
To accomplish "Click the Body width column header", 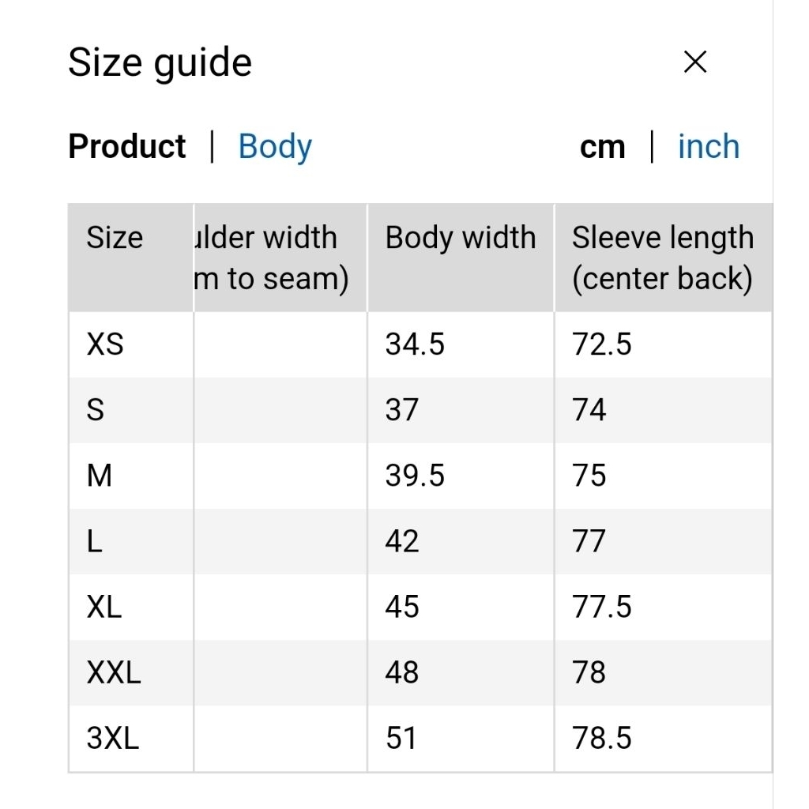I will [x=461, y=238].
